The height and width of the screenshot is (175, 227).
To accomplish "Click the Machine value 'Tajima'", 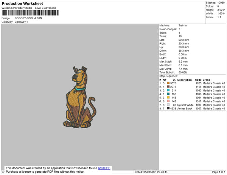I will 183,25.
